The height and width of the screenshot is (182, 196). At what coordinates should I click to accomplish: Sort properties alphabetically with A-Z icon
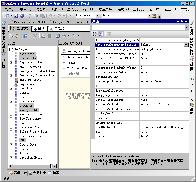(x=101, y=34)
